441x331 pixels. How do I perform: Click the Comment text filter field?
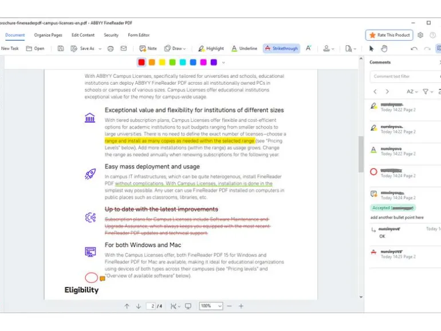[x=405, y=76]
